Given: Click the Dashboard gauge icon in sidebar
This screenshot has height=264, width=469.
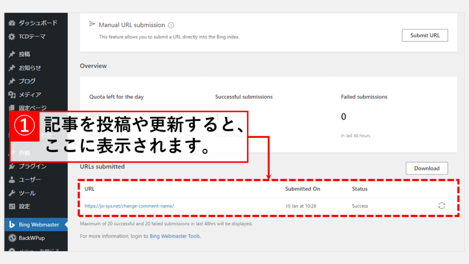Looking at the screenshot, I should tap(12, 23).
